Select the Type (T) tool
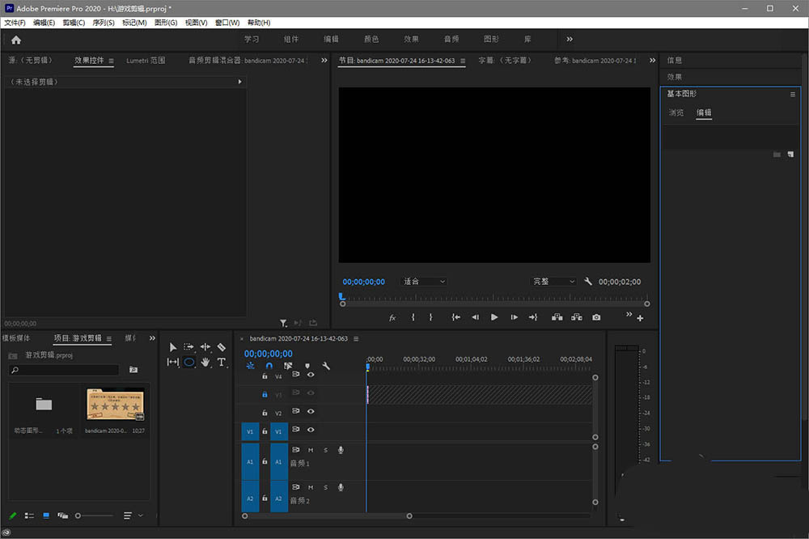 click(222, 363)
